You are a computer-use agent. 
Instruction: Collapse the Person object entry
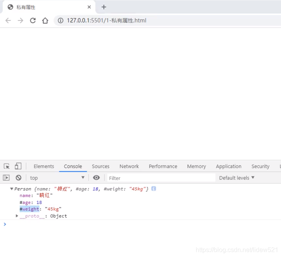pyautogui.click(x=12, y=189)
